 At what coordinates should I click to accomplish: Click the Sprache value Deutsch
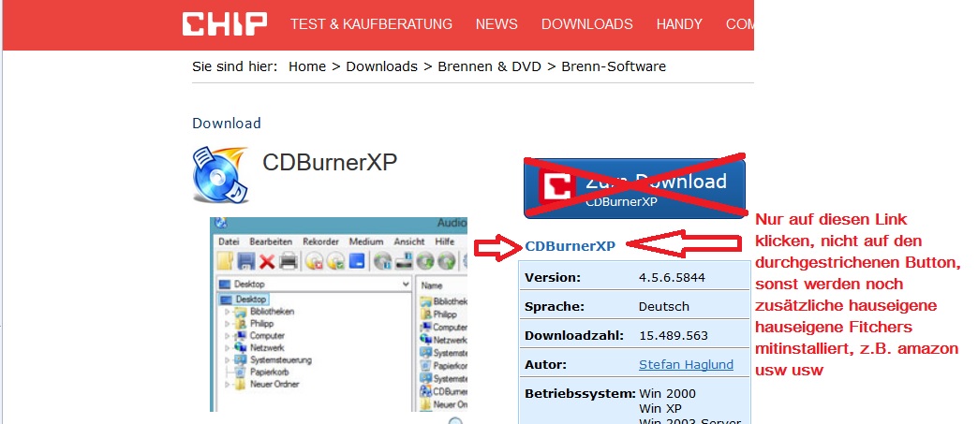click(663, 306)
